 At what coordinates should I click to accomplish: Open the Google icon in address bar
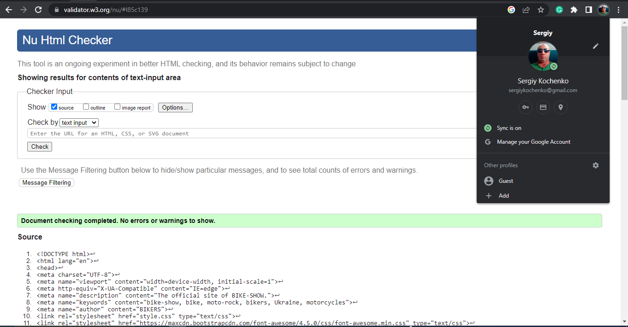[x=511, y=10]
